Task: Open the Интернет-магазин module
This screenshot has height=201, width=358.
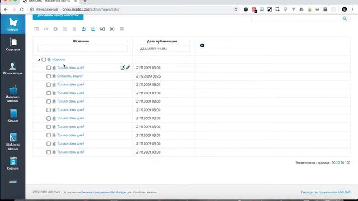Action: (13, 94)
